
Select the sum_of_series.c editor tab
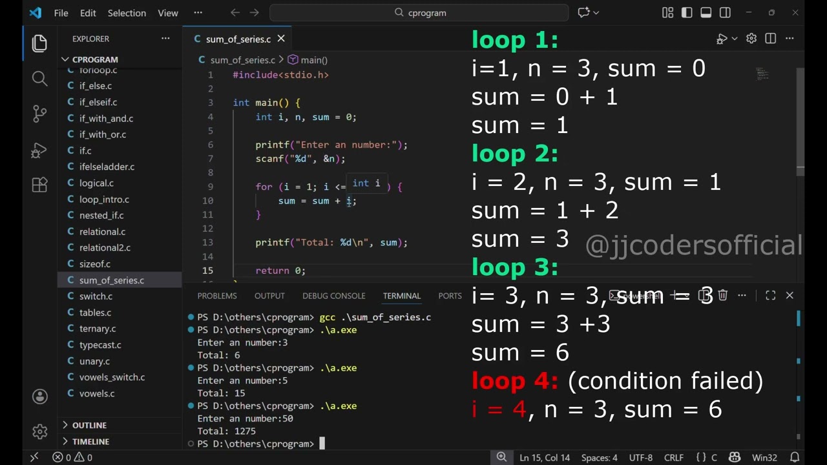(238, 39)
